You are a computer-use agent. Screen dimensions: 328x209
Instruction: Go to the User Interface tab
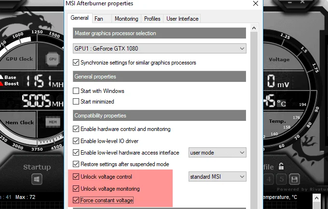182,19
